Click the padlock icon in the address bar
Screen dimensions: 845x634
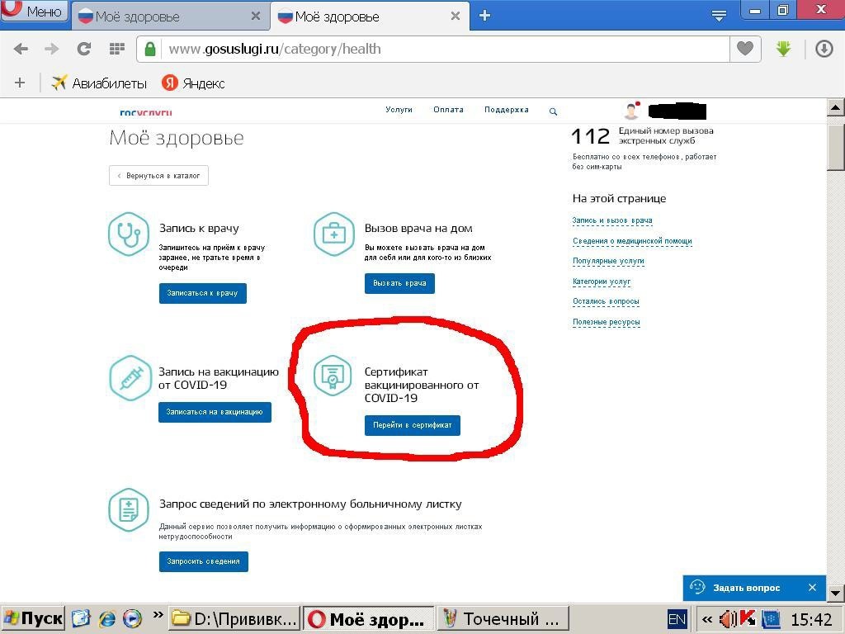coord(149,48)
